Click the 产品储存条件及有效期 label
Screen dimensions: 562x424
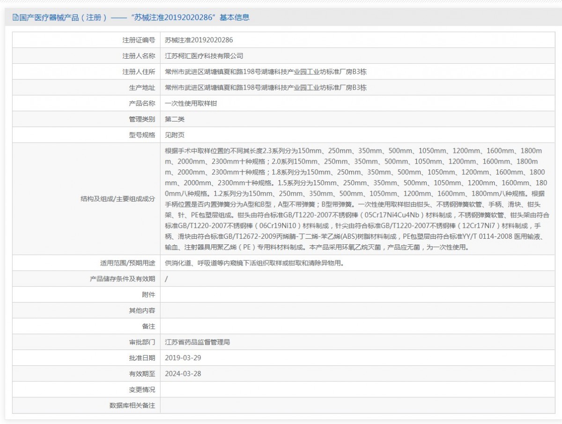pos(122,279)
